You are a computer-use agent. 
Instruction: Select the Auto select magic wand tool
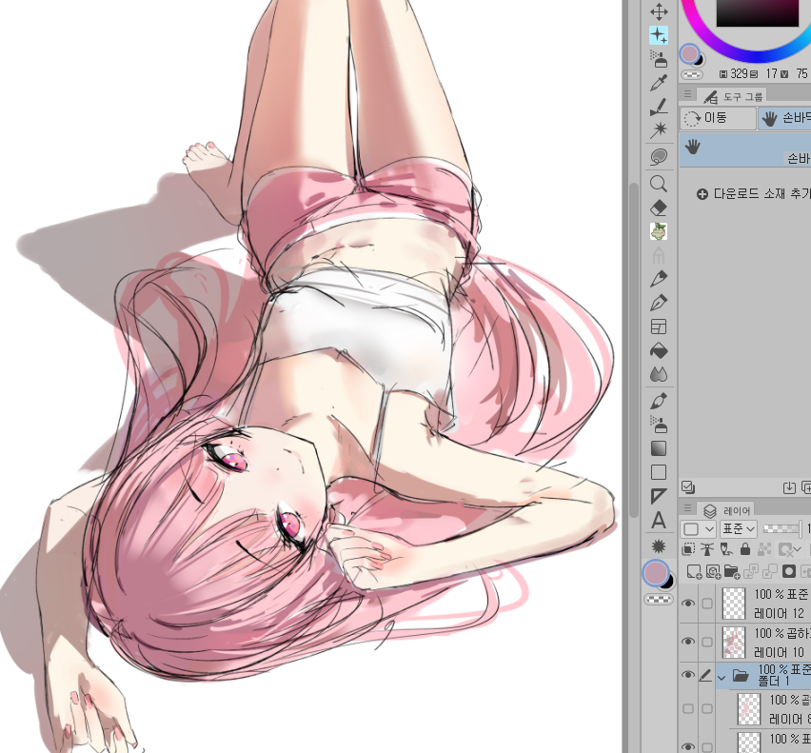coord(659,129)
